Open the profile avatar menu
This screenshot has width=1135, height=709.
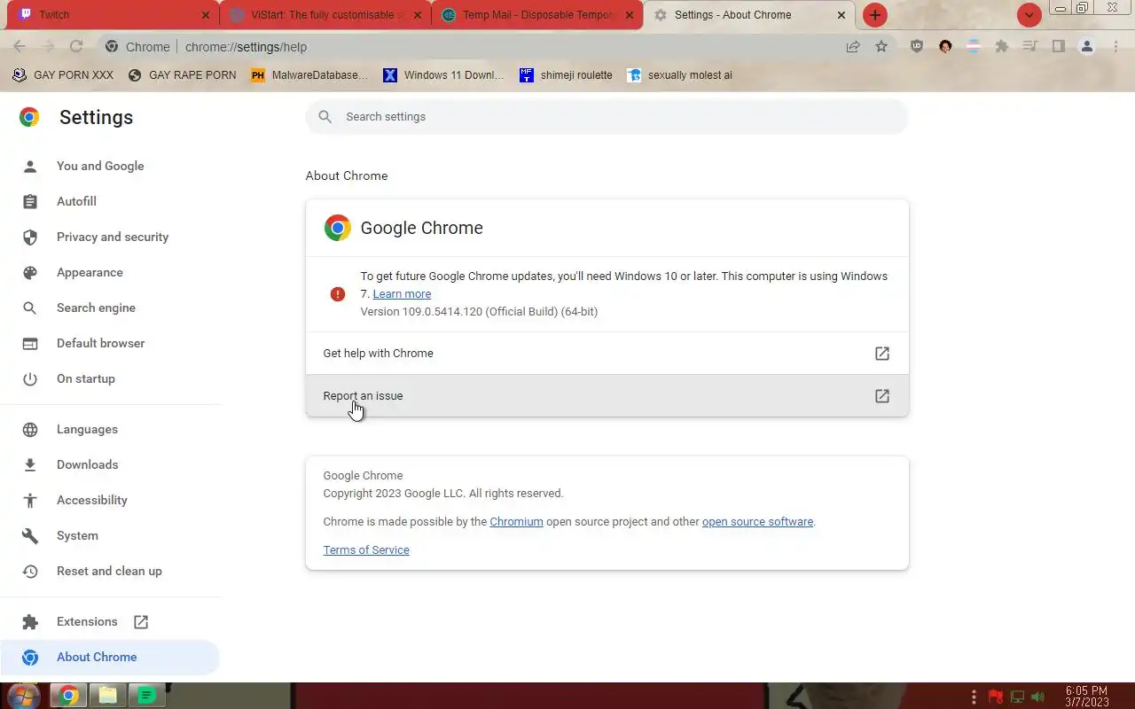pos(1087,47)
